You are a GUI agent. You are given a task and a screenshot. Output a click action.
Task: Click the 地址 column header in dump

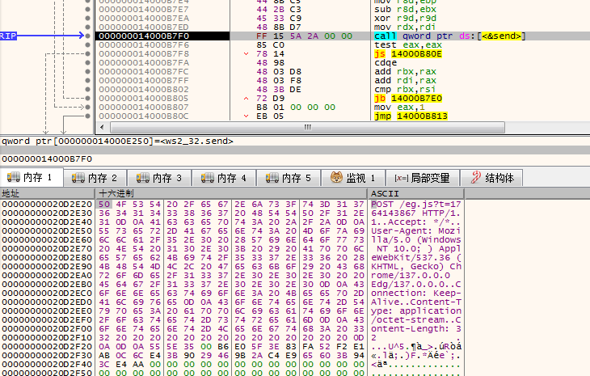(x=47, y=193)
